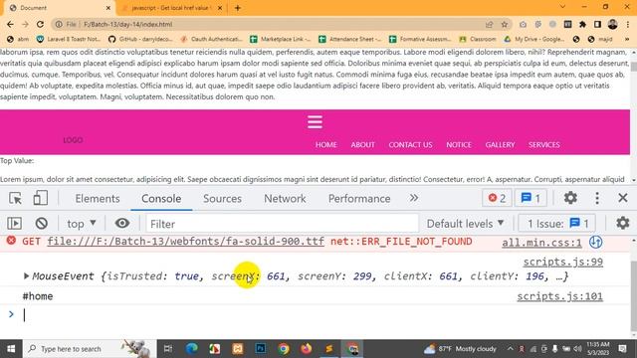Open the Windows Start menu
Viewport: 637px width, 358px height.
pyautogui.click(x=11, y=349)
